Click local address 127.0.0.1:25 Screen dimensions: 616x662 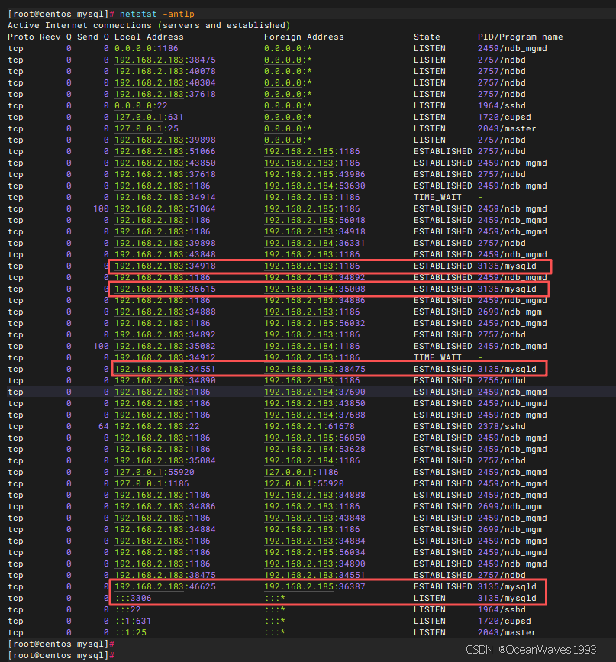pyautogui.click(x=146, y=128)
